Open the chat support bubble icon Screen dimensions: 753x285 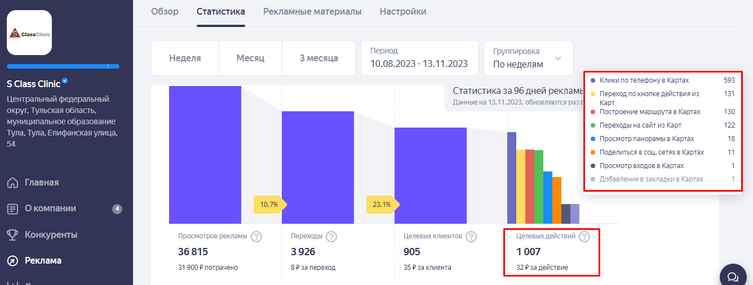pos(733,276)
